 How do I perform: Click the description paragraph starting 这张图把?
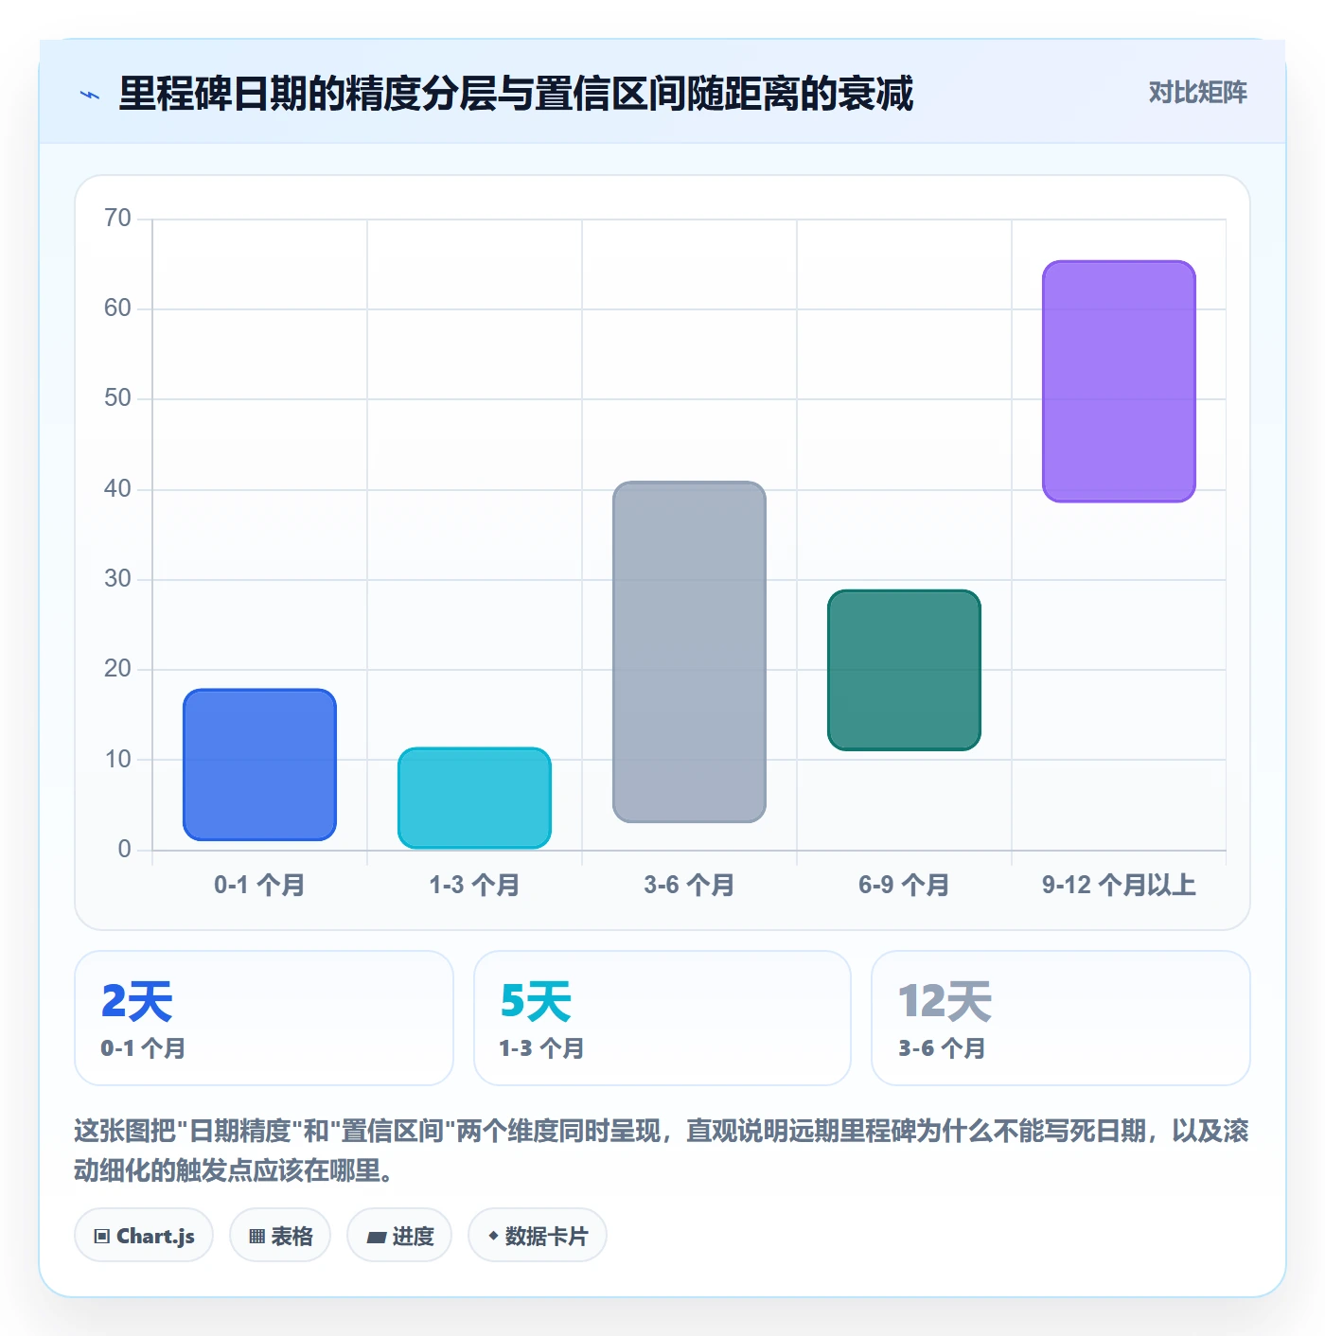tap(662, 1151)
